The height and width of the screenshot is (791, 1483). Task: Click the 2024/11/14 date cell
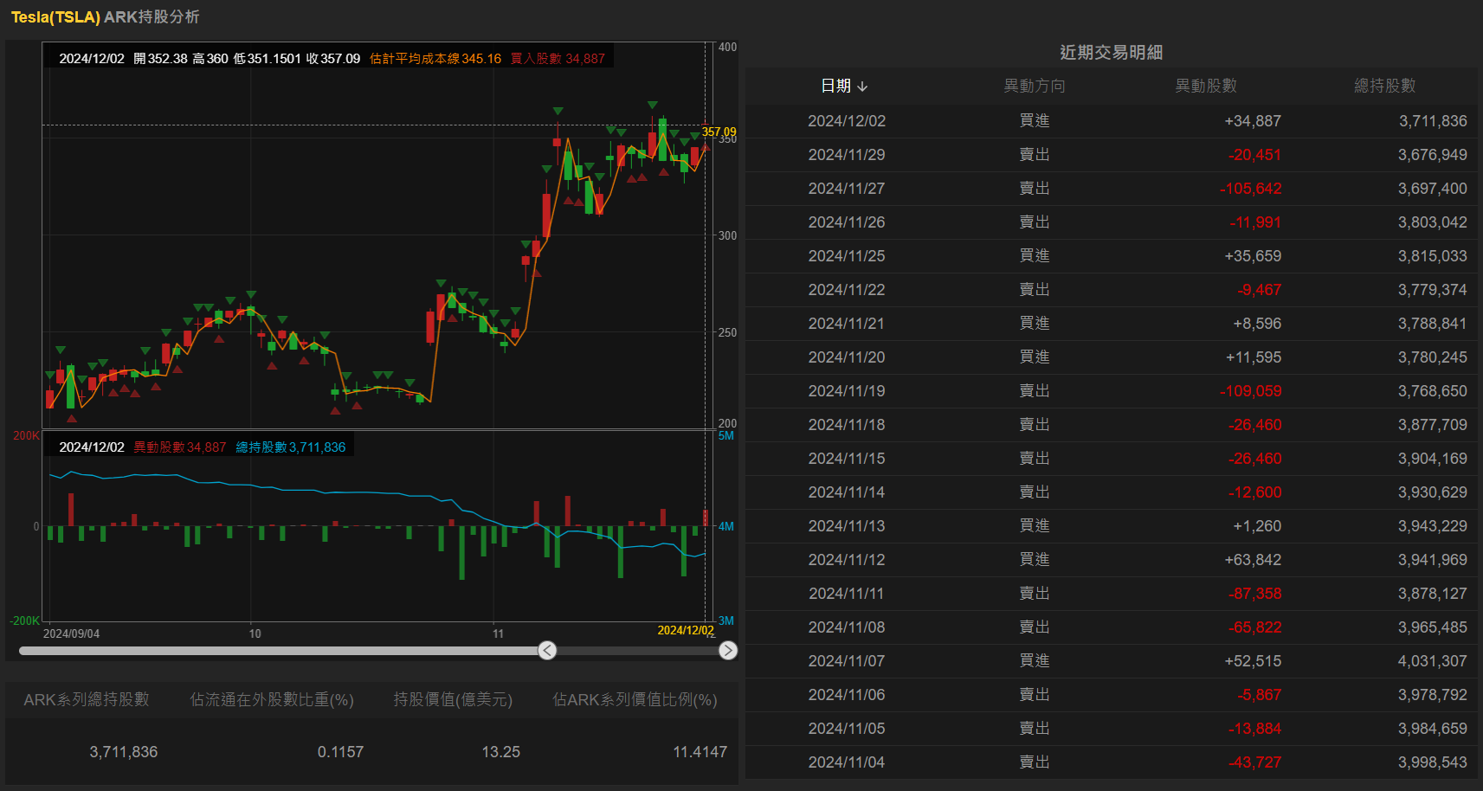point(847,492)
